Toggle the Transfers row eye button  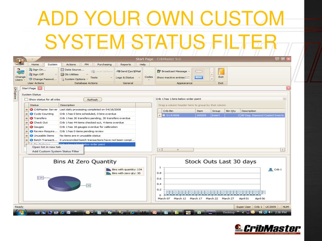pos(26,118)
